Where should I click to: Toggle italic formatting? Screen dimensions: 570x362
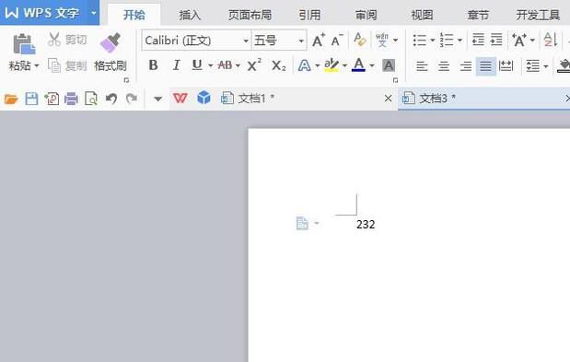tap(176, 65)
